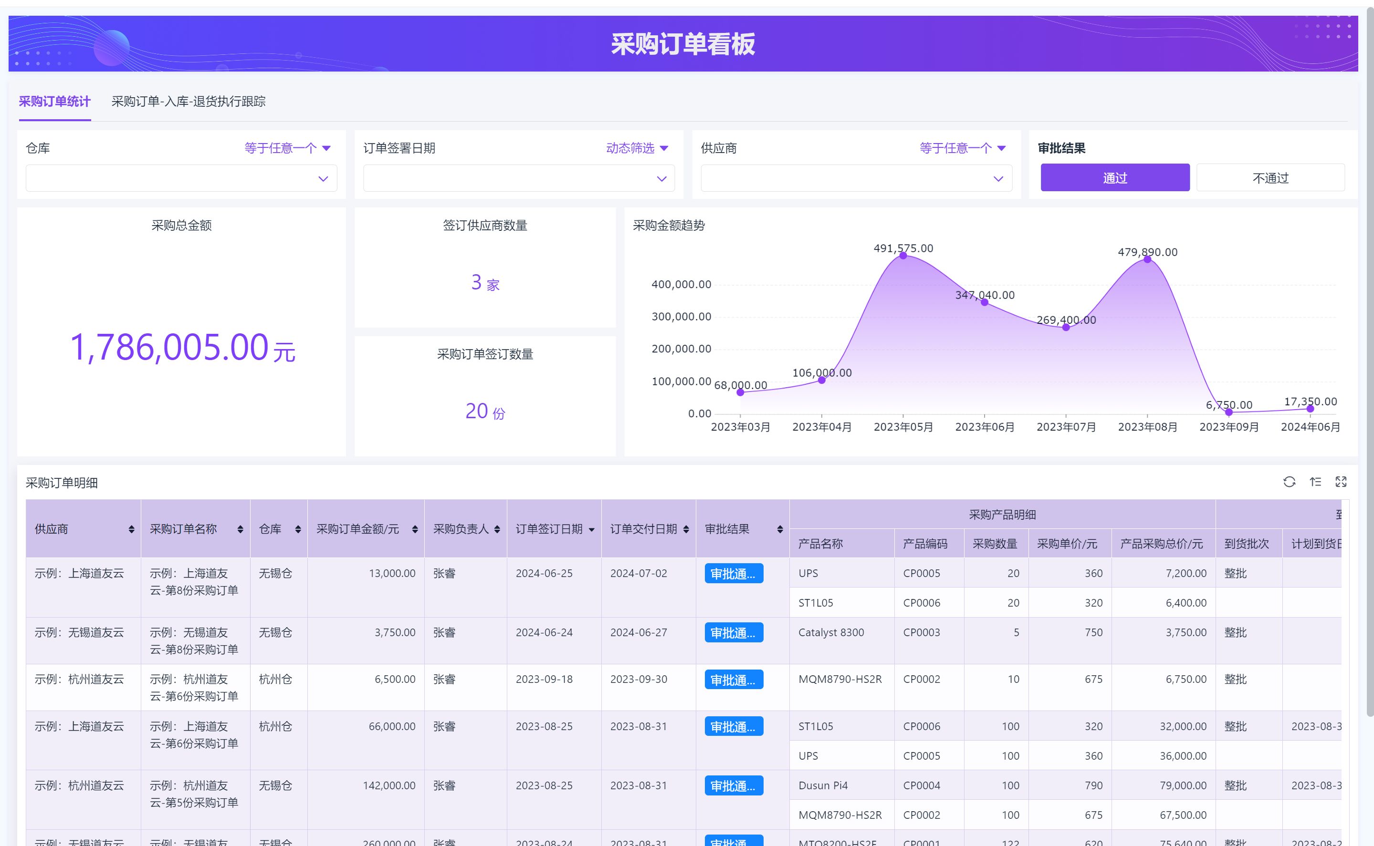1374x846 pixels.
Task: Open 订单签署日期 动态筛选 dropdown
Action: (637, 148)
